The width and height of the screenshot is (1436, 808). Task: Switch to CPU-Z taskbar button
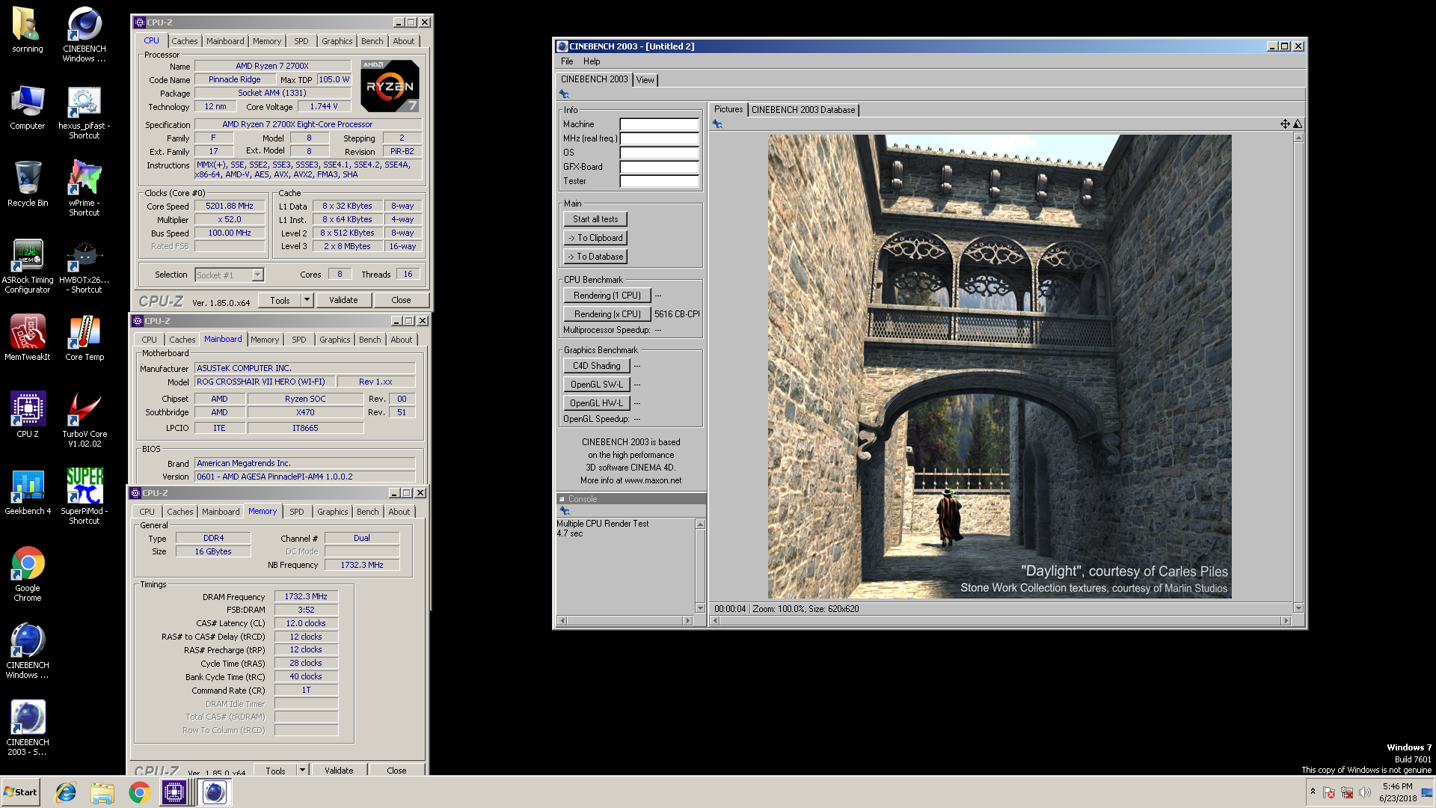tap(174, 792)
